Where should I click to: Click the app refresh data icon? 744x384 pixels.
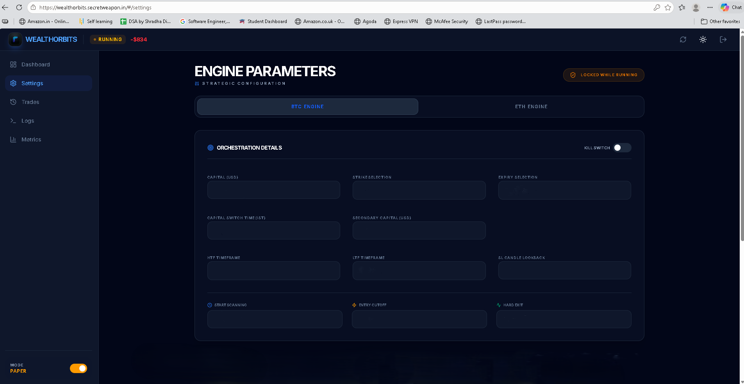683,39
